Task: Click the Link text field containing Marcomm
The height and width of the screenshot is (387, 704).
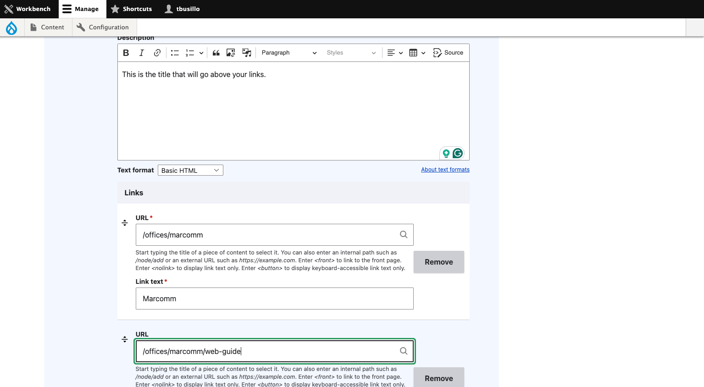Action: [x=274, y=299]
